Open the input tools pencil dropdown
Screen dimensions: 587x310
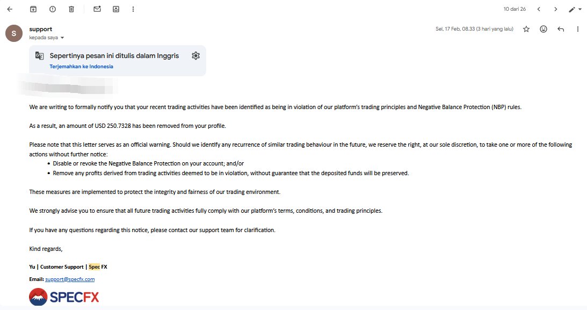[575, 9]
